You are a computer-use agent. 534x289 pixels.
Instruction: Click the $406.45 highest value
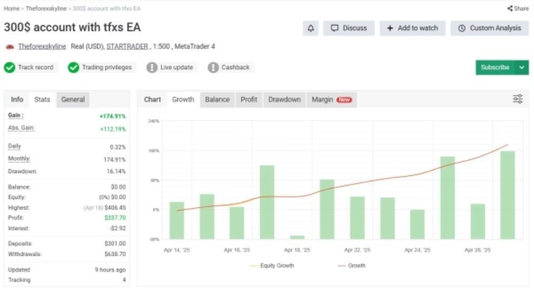[115, 208]
